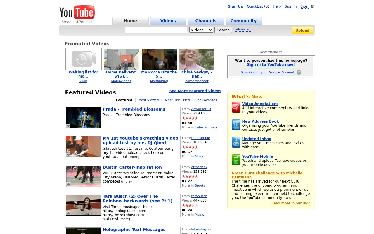Viewport: 374px width, 234px height.
Task: Click the YouTube Mobile phone icon
Action: pyautogui.click(x=236, y=160)
